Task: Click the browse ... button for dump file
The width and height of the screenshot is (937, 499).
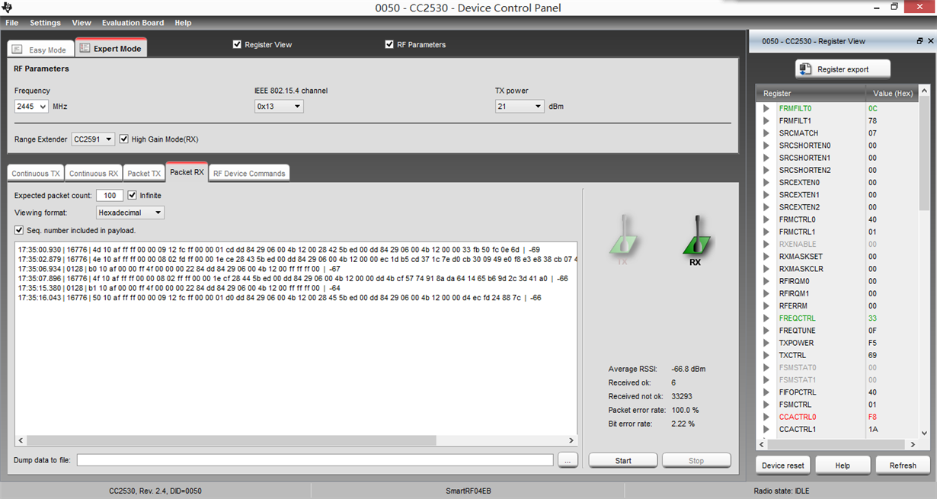Action: tap(568, 460)
